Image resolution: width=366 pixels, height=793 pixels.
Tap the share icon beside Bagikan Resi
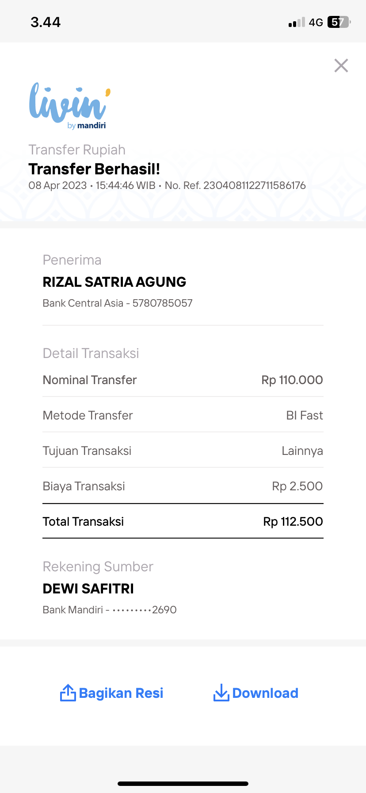click(68, 693)
